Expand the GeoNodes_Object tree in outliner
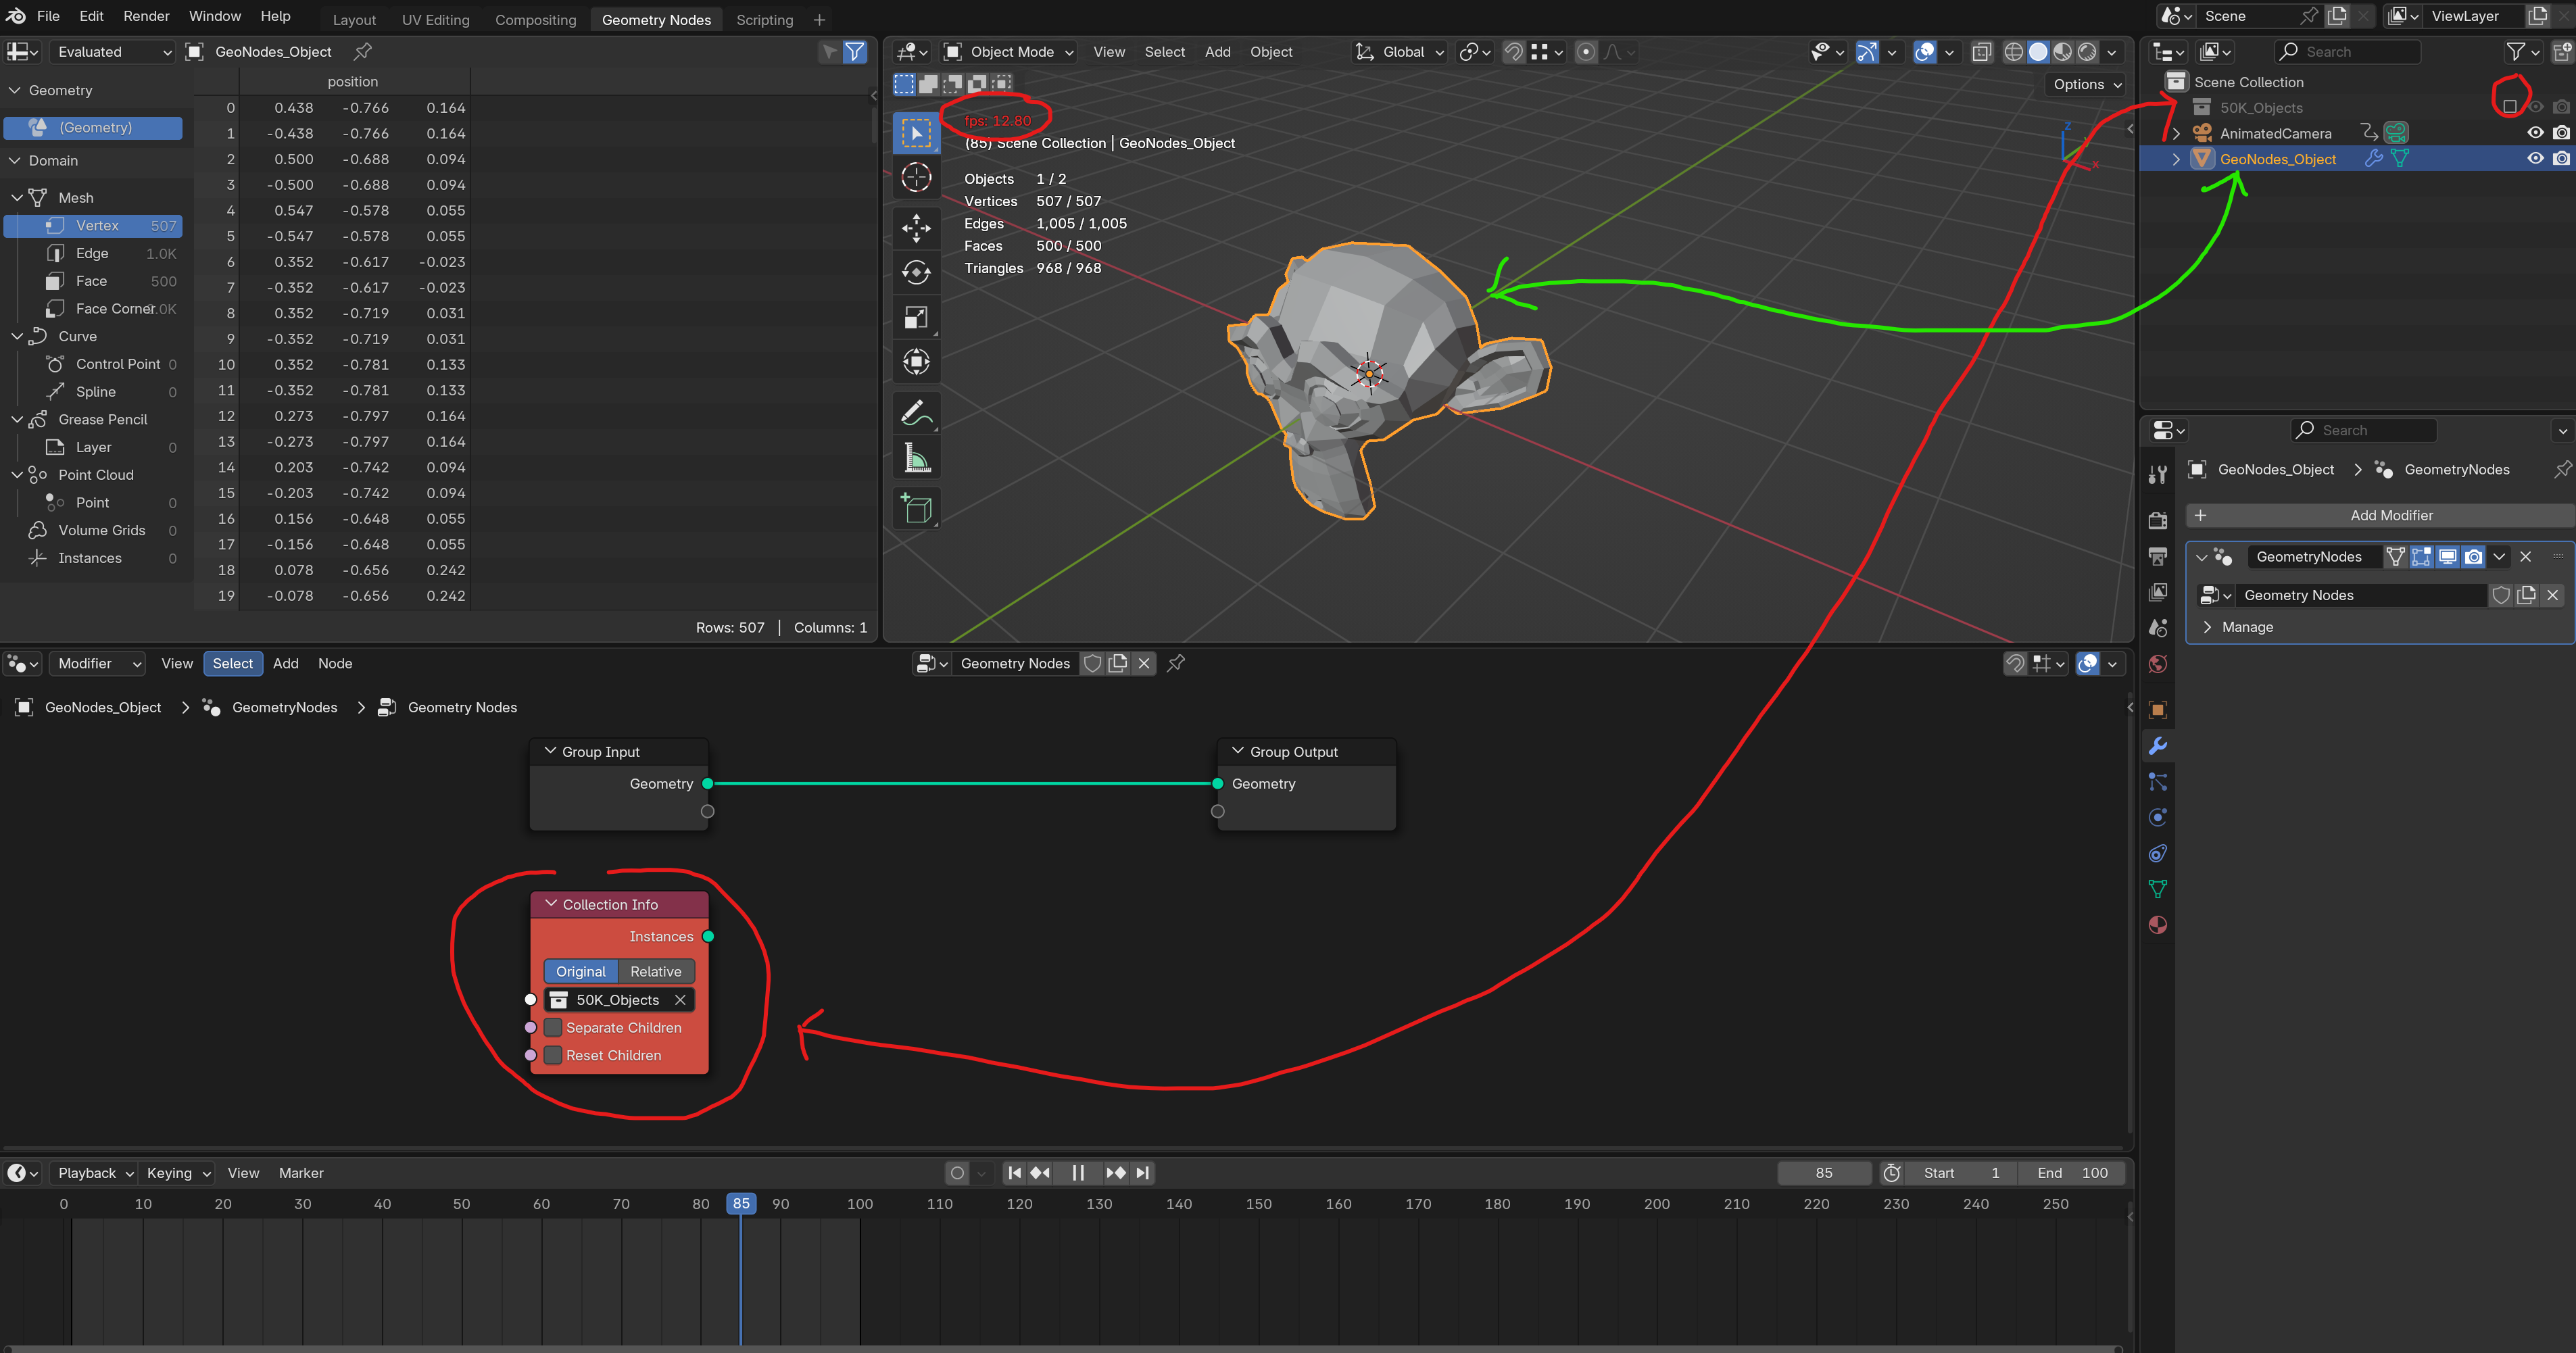This screenshot has height=1353, width=2576. pos(2175,159)
